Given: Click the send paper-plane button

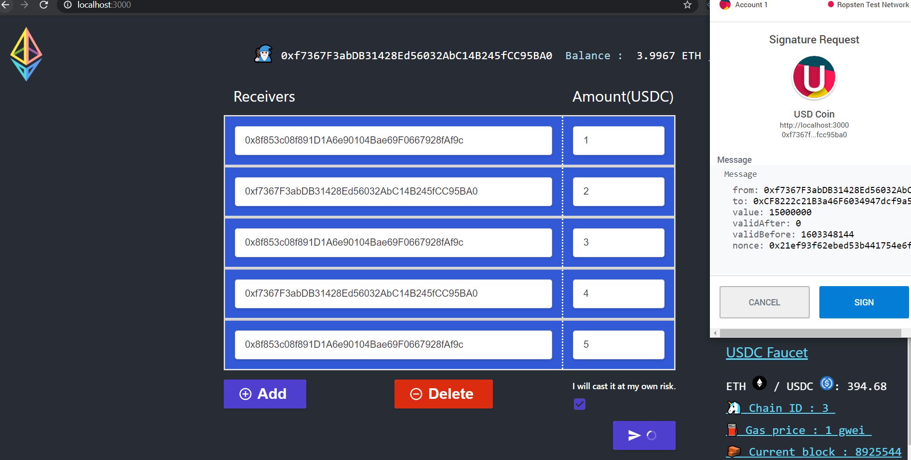Looking at the screenshot, I should (x=644, y=435).
